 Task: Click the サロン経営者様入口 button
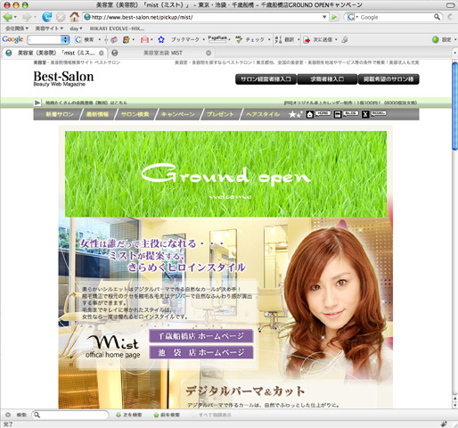pyautogui.click(x=266, y=79)
